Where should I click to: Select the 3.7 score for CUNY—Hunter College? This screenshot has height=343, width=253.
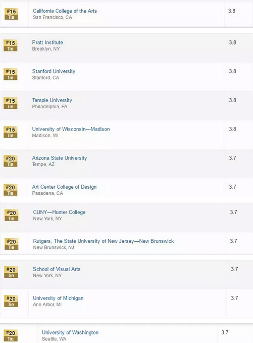tap(233, 212)
